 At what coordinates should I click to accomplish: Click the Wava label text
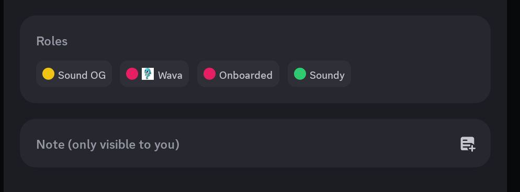tap(170, 75)
